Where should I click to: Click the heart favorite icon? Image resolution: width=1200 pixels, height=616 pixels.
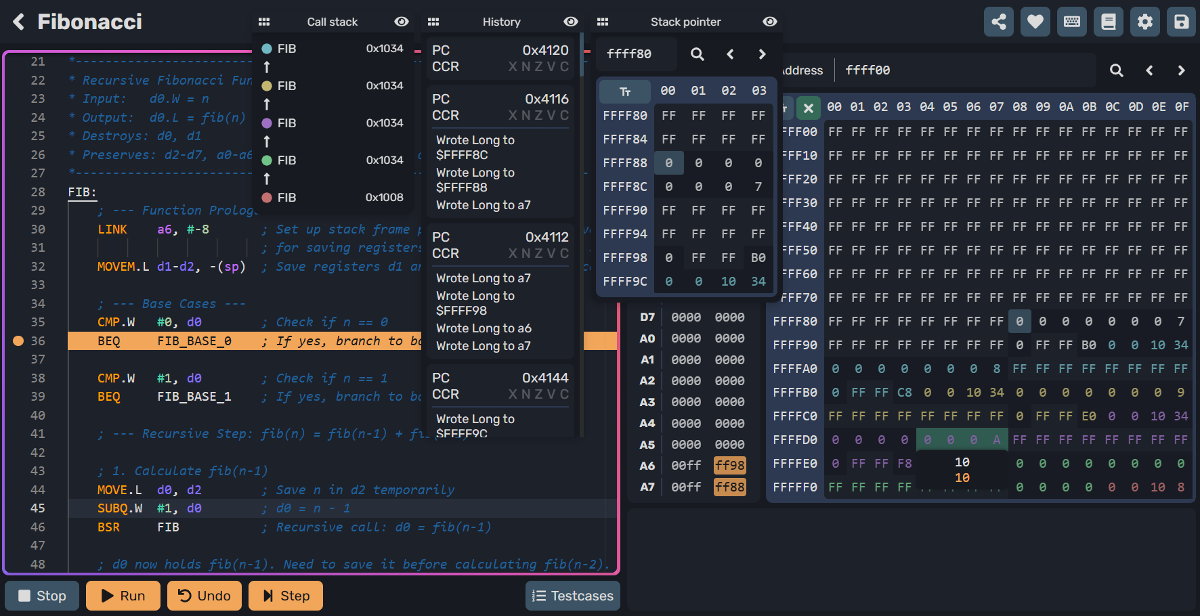click(1035, 22)
